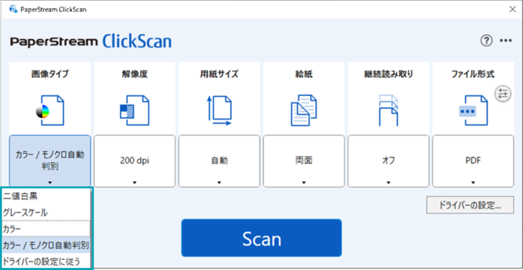This screenshot has width=523, height=270.
Task: Select ドライバーの設定に従う from the list
Action: pos(46,261)
